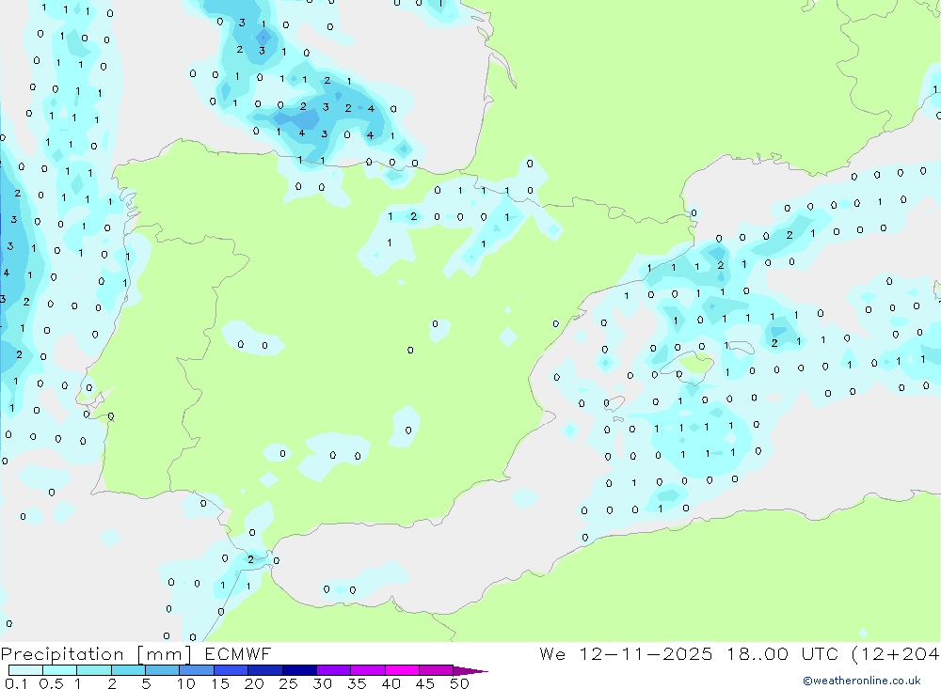Select the 5–10 mm legend color swatch
Viewport: 941px width, 689px height.
coord(162,670)
